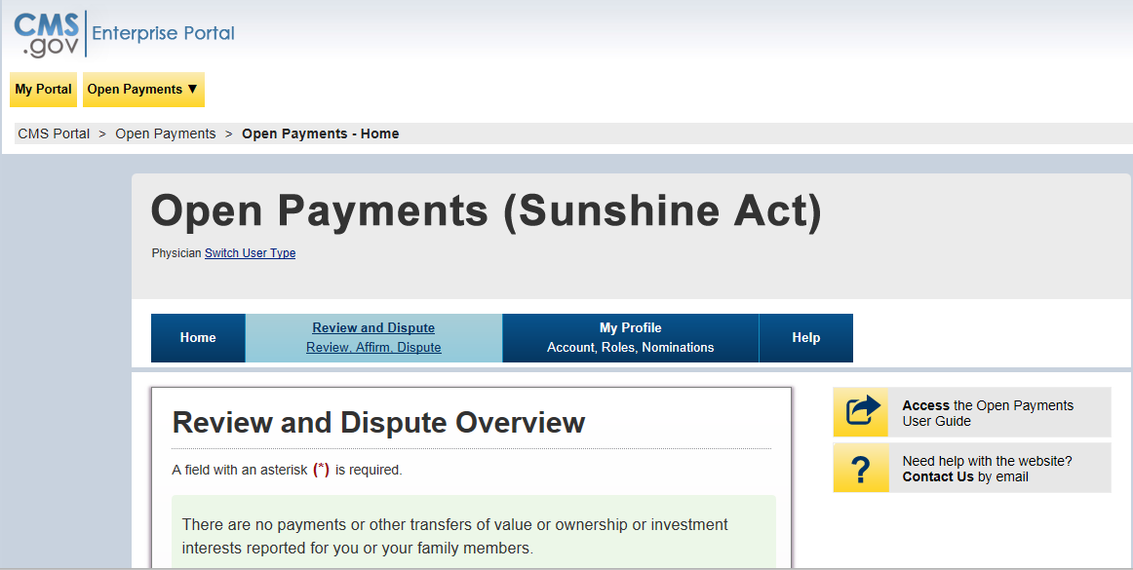Click Open Payments in the breadcrumb
The width and height of the screenshot is (1133, 570).
tap(166, 133)
